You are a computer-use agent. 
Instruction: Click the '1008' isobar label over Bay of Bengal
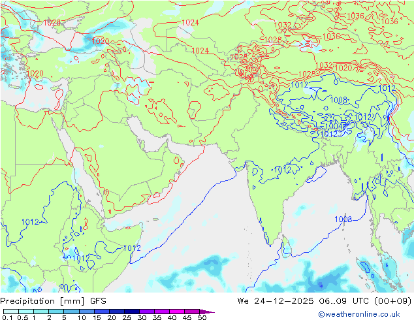coord(343,219)
